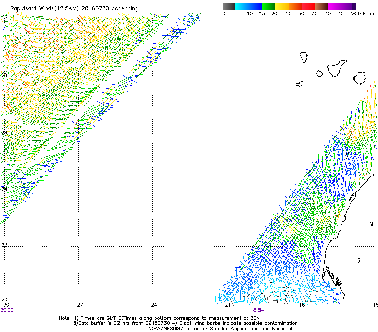Viewport: 378px width, 332px height.
Task: Click the purple "18:54" time label
Action: [x=257, y=310]
